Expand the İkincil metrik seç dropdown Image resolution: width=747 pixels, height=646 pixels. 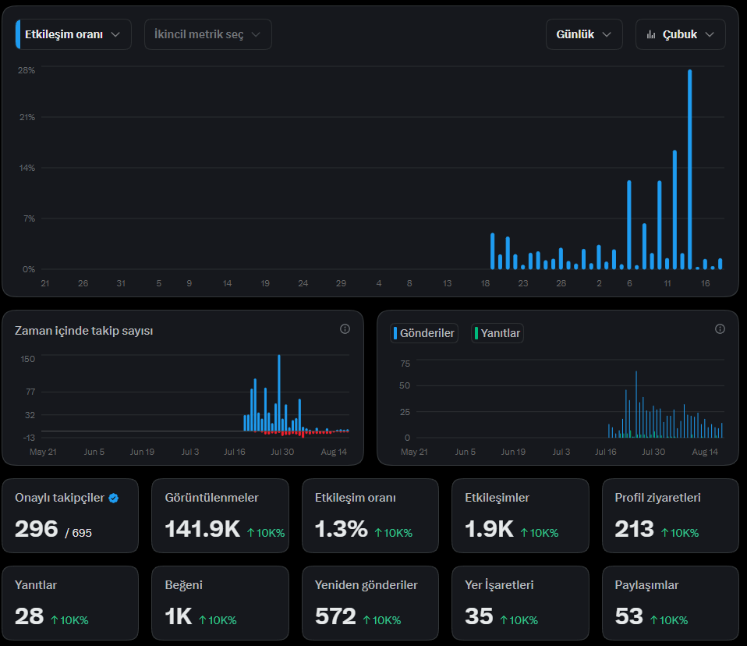207,34
